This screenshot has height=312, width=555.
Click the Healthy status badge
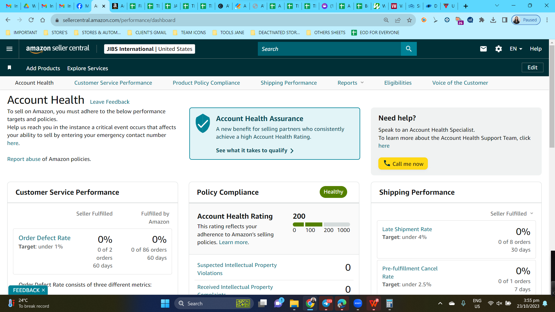point(333,192)
